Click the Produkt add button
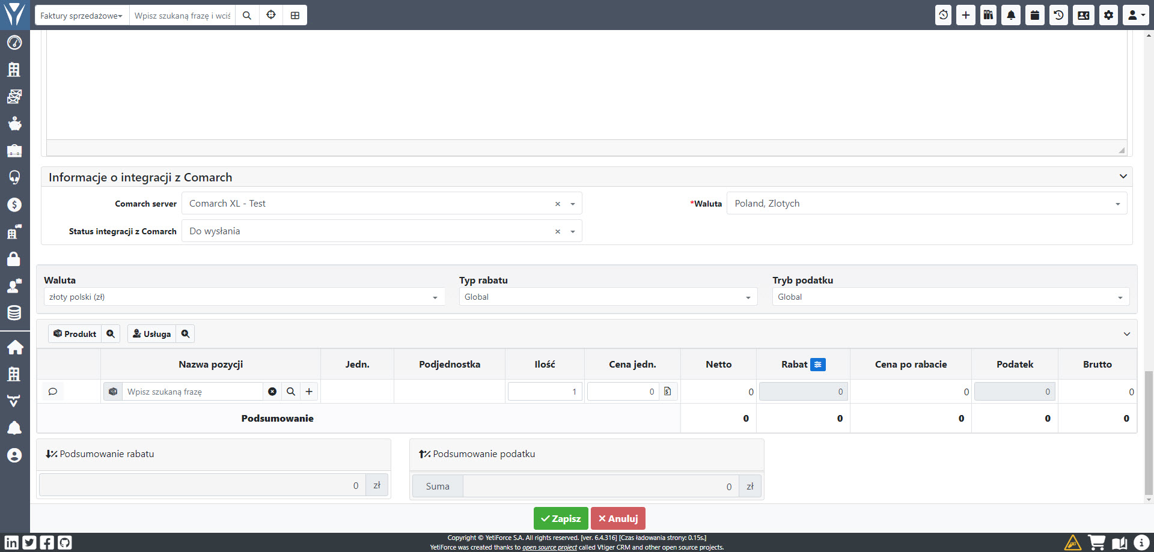This screenshot has width=1154, height=552. click(75, 334)
